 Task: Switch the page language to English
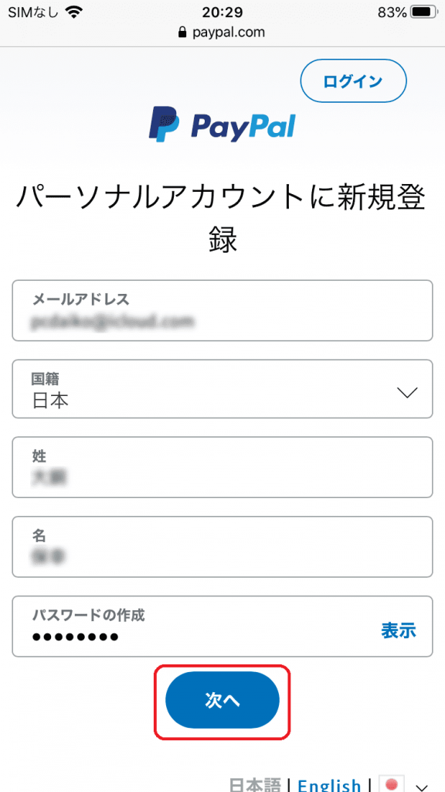330,783
